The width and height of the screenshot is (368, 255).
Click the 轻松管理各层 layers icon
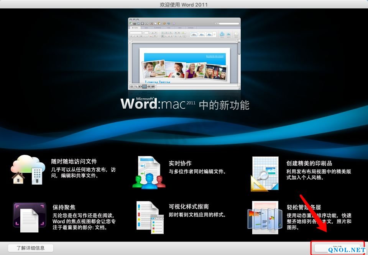point(264,217)
